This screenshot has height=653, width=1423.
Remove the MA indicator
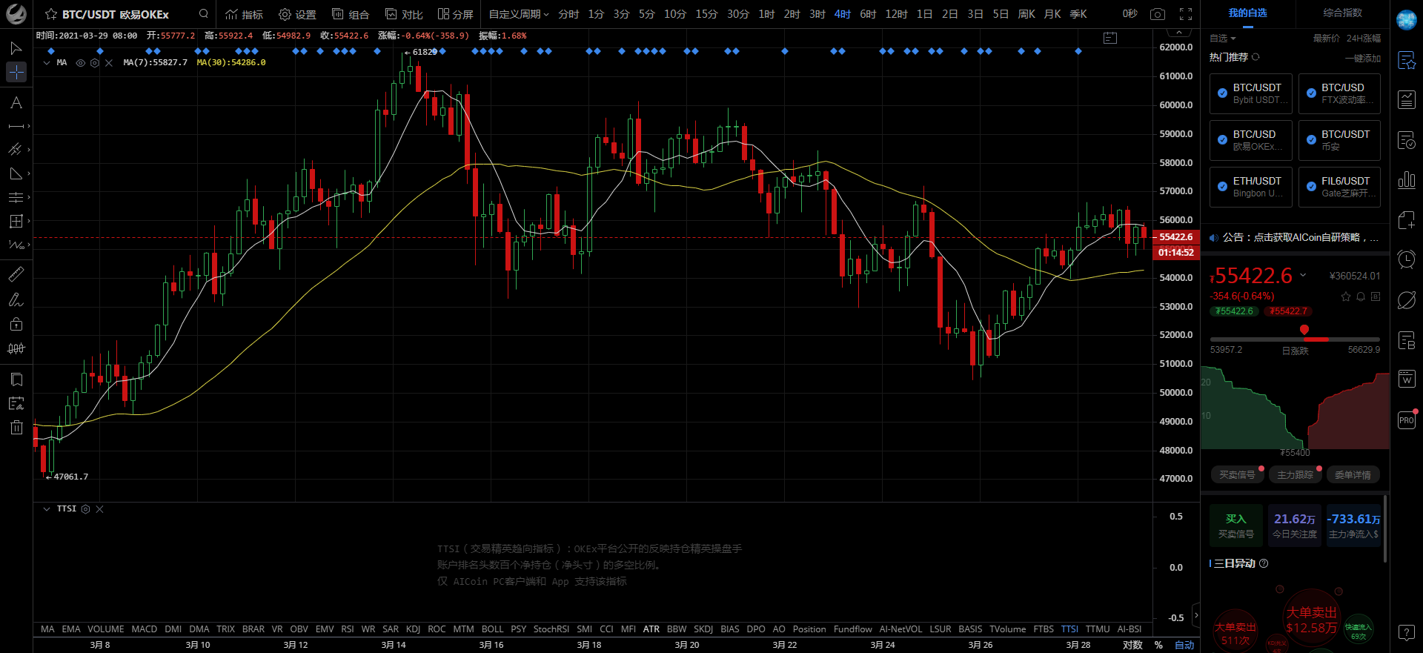pyautogui.click(x=109, y=63)
